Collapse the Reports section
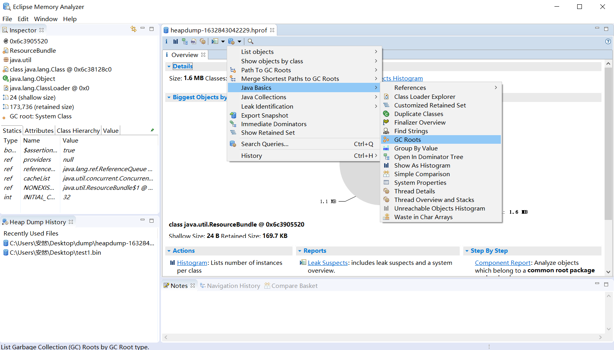 [300, 251]
